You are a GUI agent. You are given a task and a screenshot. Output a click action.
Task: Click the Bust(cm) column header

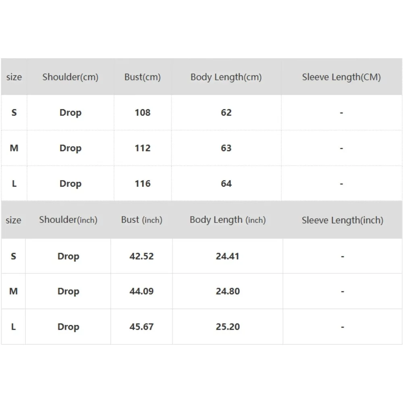142,77
